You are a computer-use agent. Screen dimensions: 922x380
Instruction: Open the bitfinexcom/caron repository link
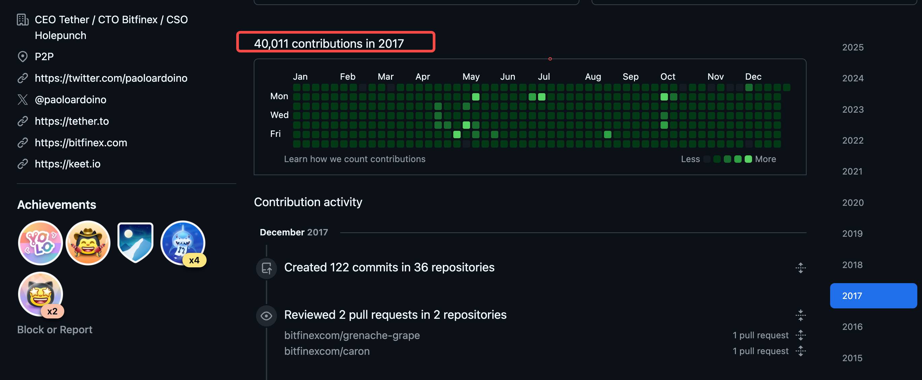point(327,351)
